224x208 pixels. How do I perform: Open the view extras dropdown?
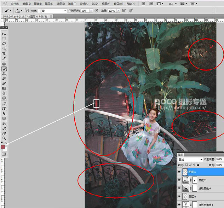(x=160, y=4)
